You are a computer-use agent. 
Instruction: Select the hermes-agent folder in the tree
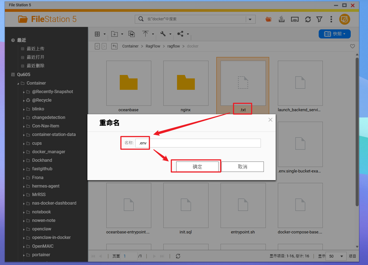[x=46, y=186]
